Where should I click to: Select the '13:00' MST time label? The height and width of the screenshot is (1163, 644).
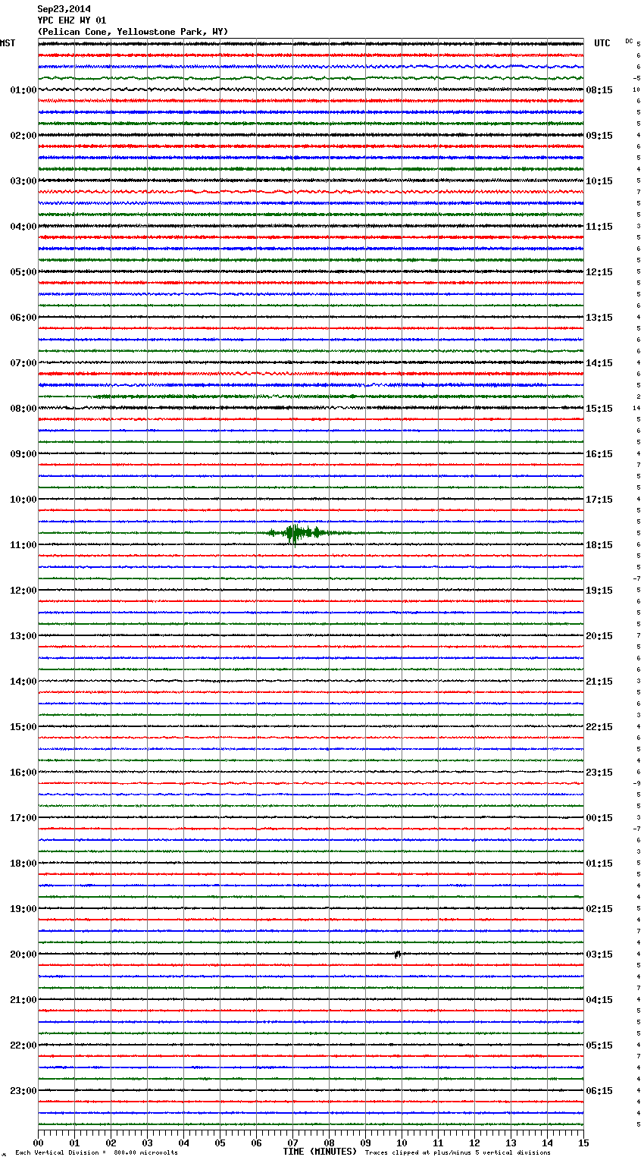(23, 636)
